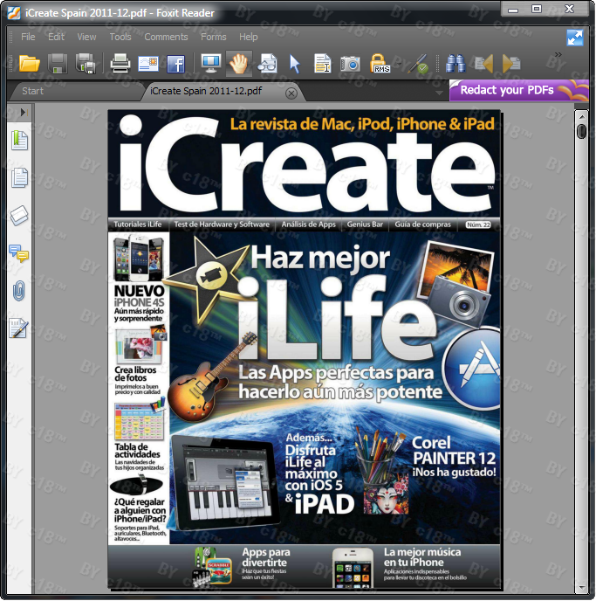Click the "Guía de compras" cover text
The image size is (596, 601).
tap(422, 225)
